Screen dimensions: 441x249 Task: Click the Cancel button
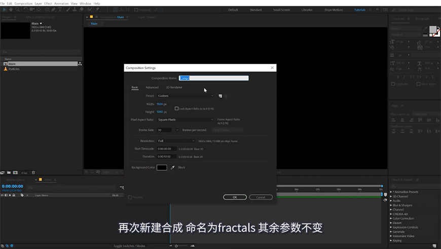(261, 197)
